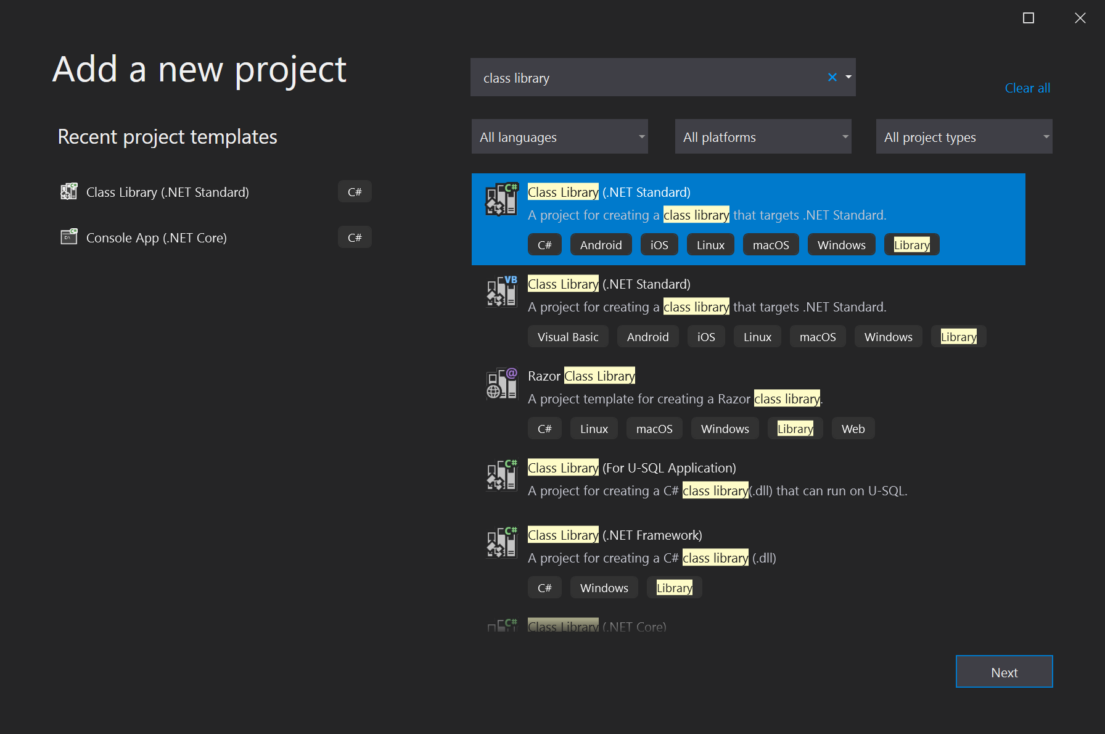1105x734 pixels.
Task: Open the All languages dropdown
Action: [559, 136]
